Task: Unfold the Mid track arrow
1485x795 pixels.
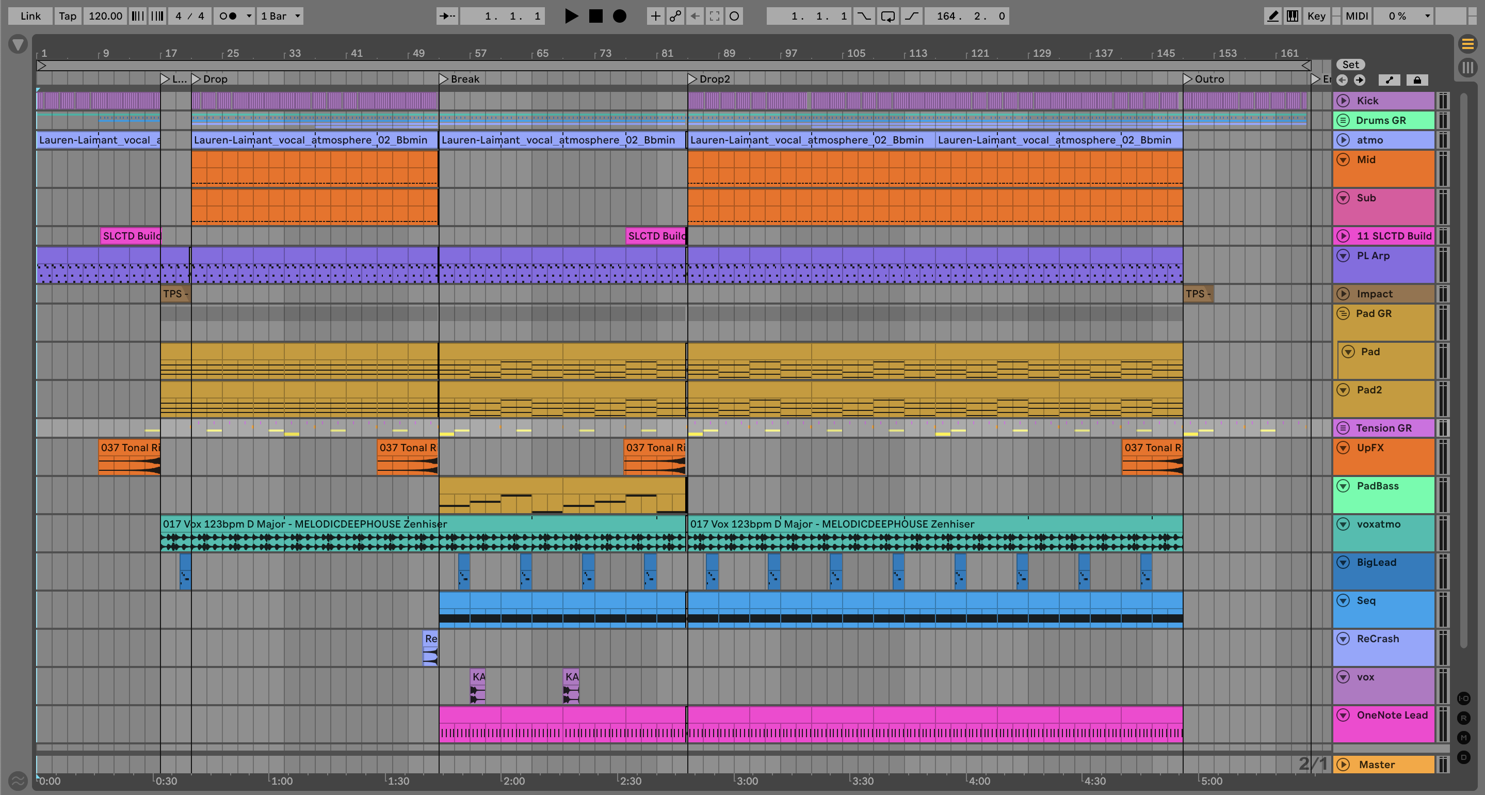Action: pos(1343,160)
